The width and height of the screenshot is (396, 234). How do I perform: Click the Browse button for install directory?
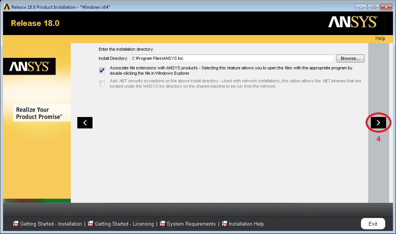pyautogui.click(x=350, y=58)
